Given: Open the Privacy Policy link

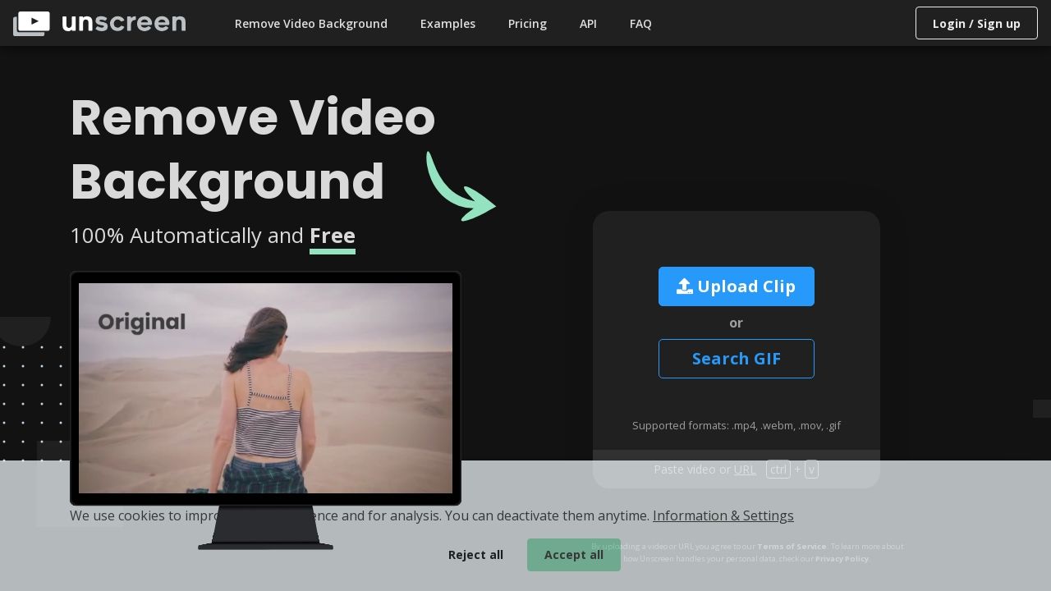Looking at the screenshot, I should [842, 559].
